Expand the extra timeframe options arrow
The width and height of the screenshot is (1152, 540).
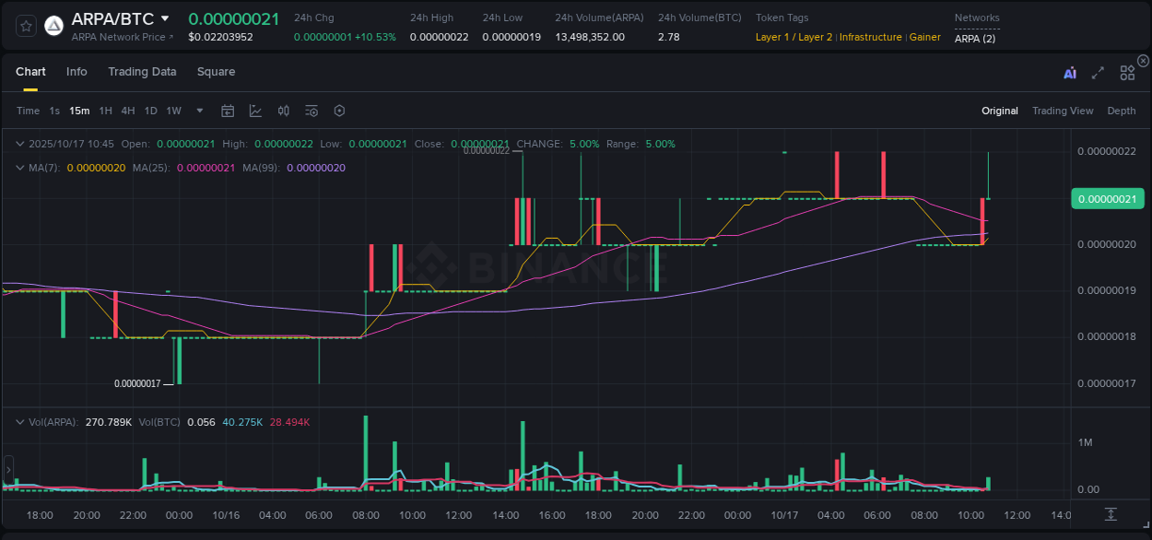pos(198,111)
